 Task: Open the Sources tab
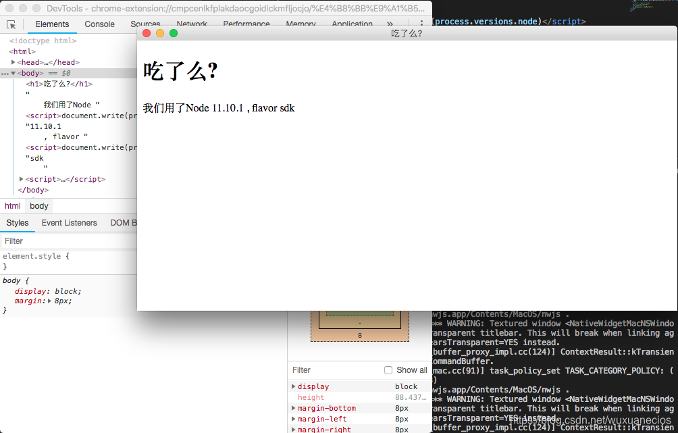[x=145, y=24]
